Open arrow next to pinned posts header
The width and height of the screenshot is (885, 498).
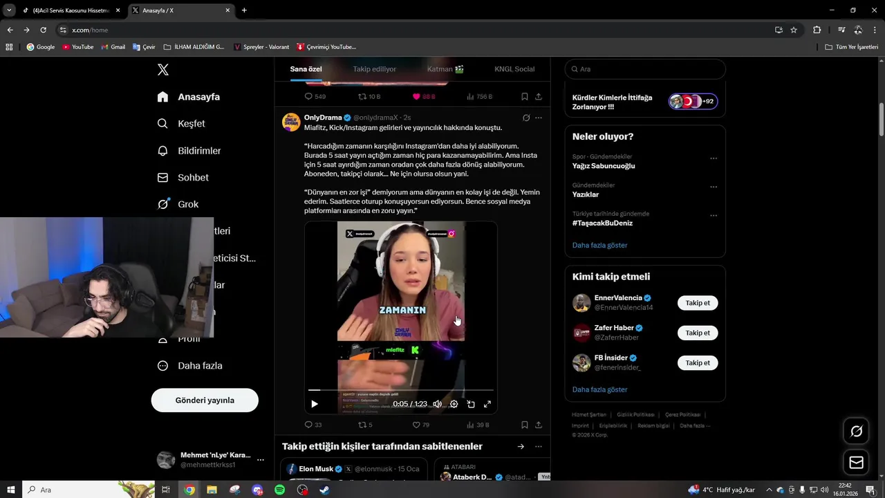point(521,447)
